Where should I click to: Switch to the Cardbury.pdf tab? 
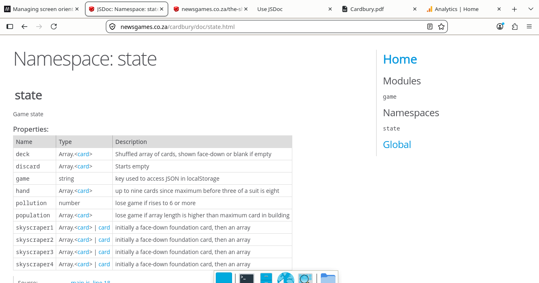click(379, 9)
